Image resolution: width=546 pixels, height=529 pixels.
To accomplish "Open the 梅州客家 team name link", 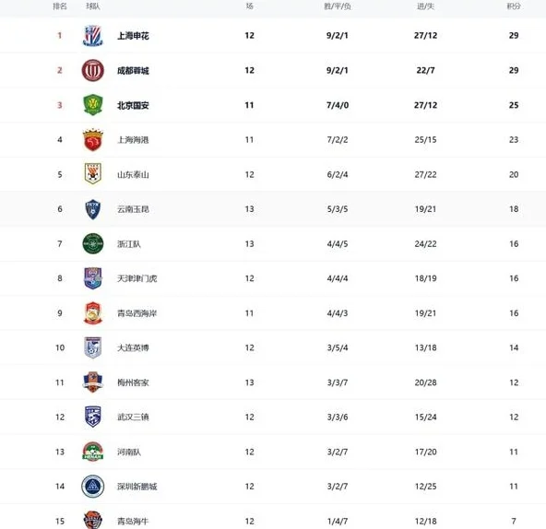I will (x=133, y=382).
